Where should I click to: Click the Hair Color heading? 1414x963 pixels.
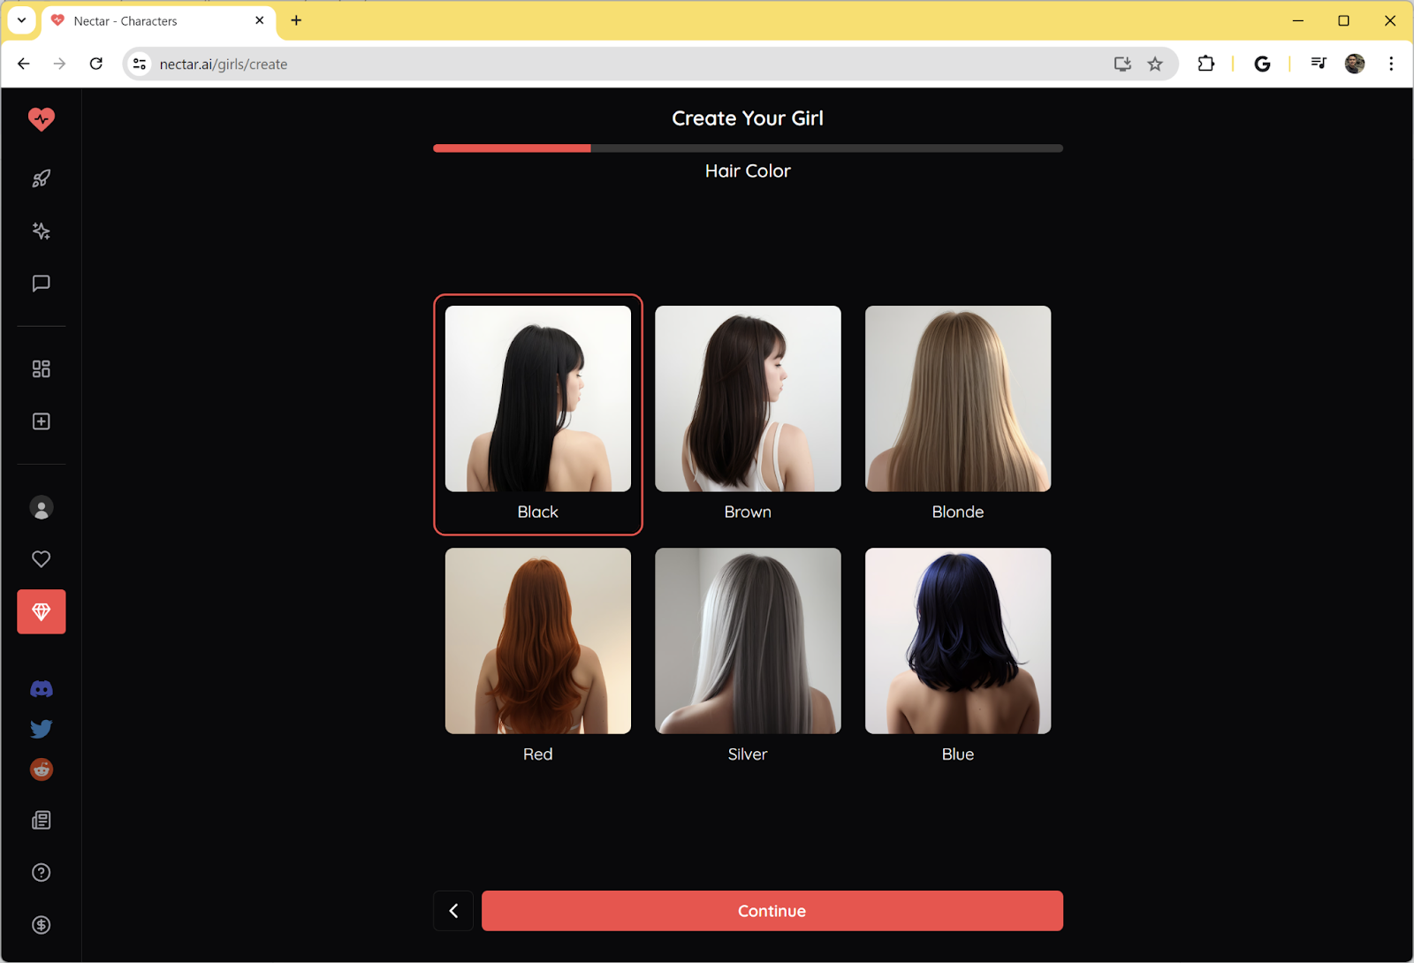[x=748, y=171]
